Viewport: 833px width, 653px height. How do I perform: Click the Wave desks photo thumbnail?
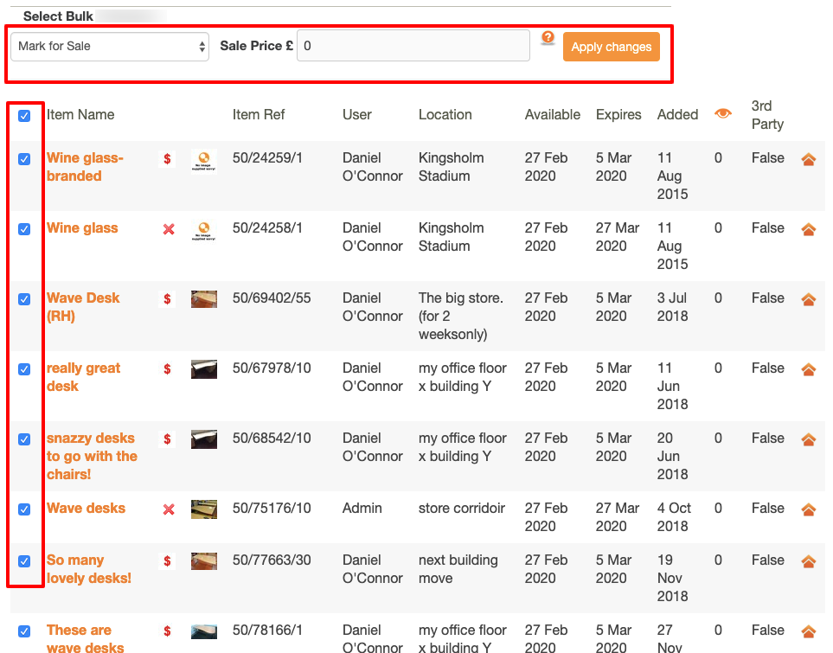(203, 509)
